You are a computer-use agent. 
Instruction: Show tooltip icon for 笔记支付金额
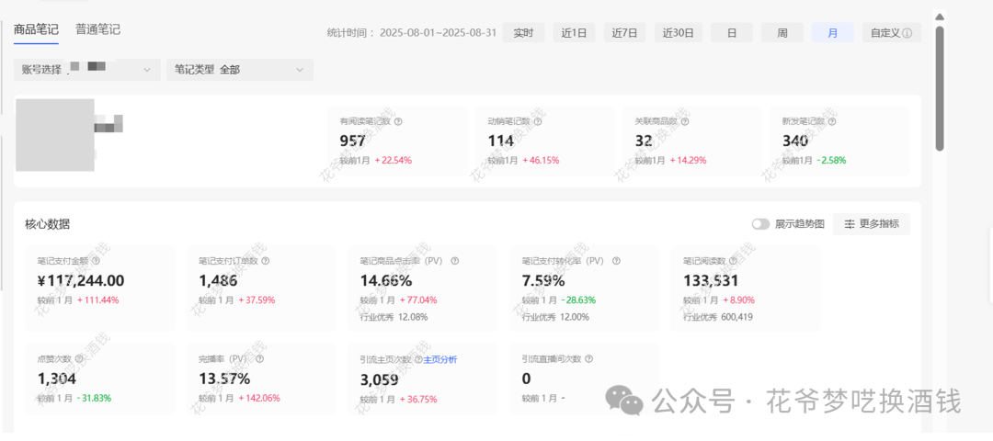tap(97, 260)
